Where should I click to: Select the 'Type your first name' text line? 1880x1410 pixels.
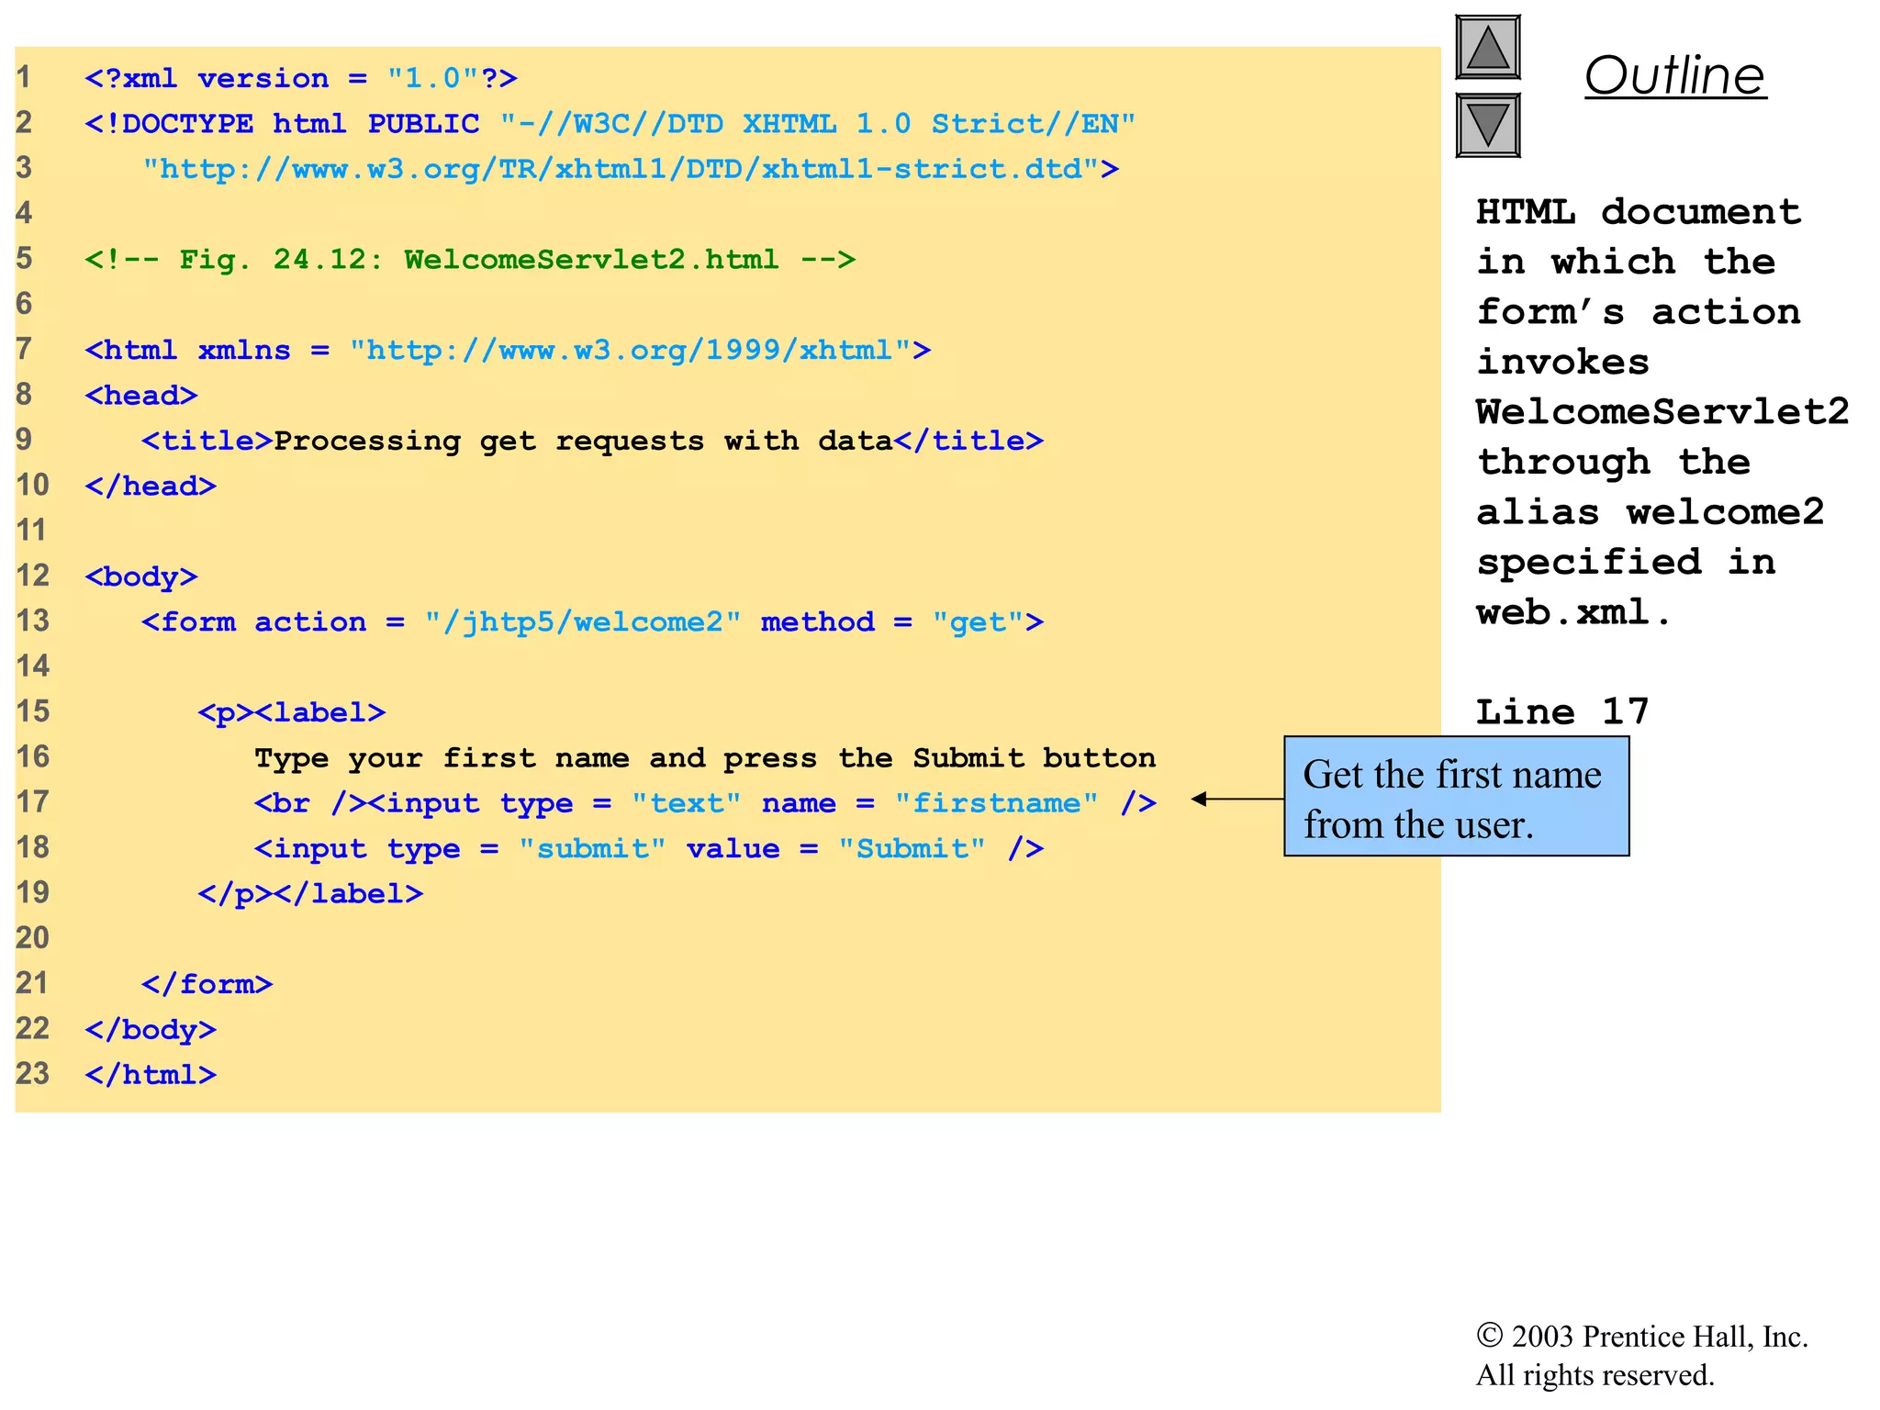coord(705,757)
